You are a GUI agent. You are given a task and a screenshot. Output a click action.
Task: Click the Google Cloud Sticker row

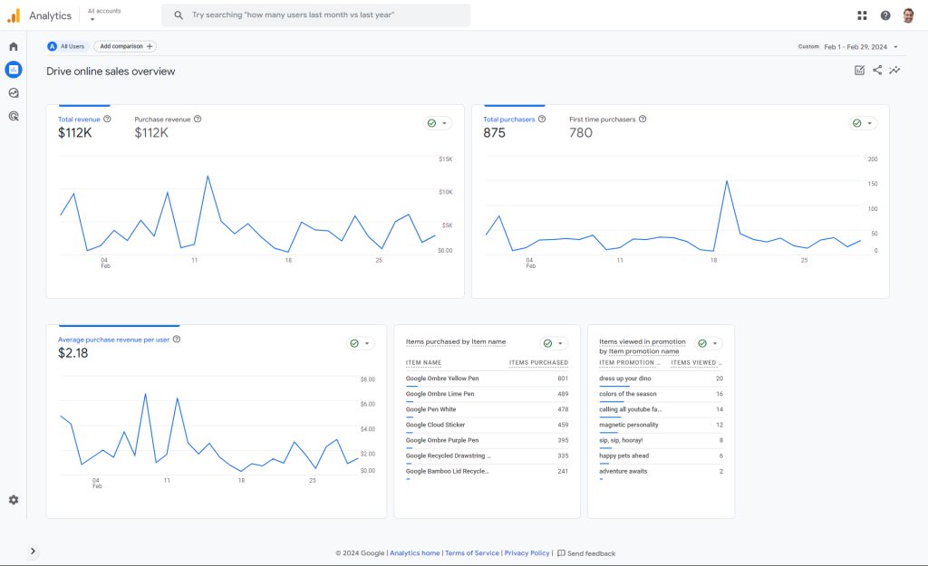[x=487, y=425]
